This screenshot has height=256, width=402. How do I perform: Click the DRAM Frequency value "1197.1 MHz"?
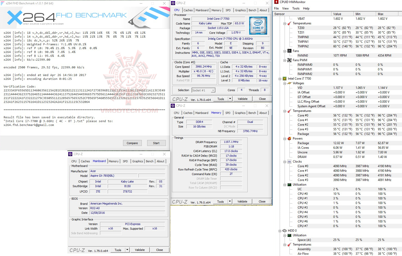click(x=231, y=142)
